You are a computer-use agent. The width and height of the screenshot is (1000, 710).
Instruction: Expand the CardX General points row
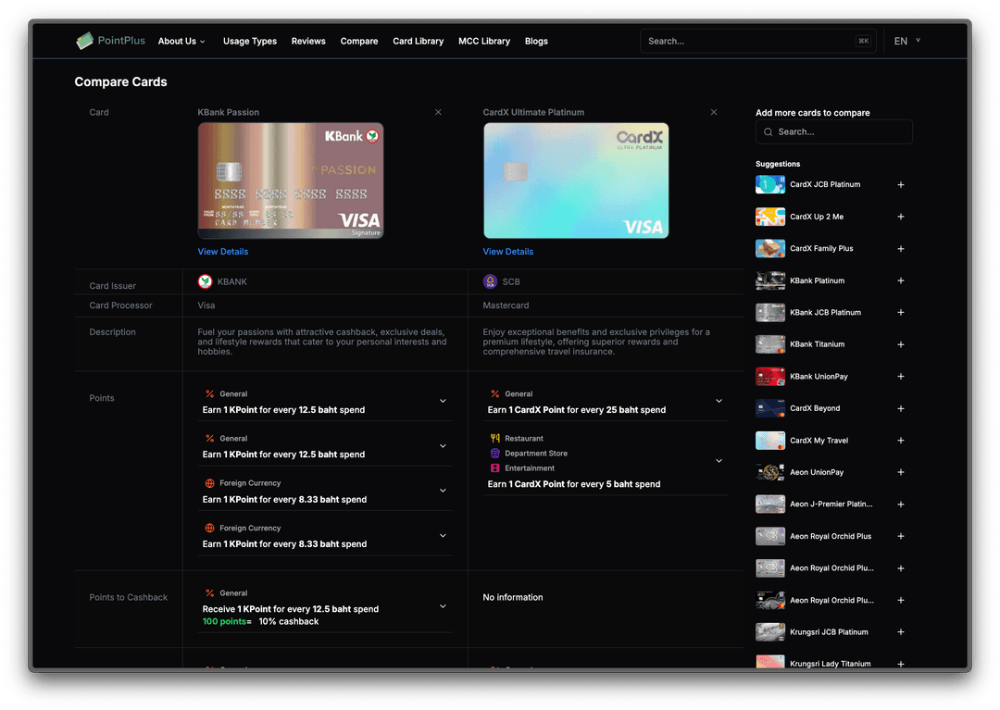719,401
